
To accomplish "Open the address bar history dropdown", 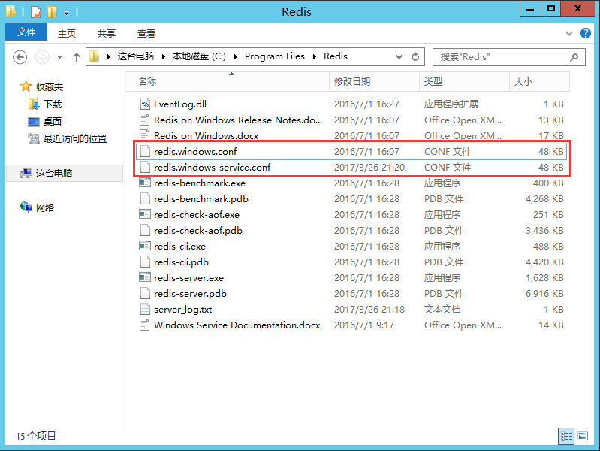I will [x=399, y=57].
